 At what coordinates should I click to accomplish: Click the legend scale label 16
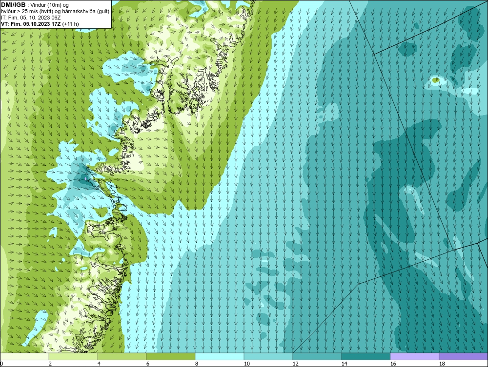point(393,364)
